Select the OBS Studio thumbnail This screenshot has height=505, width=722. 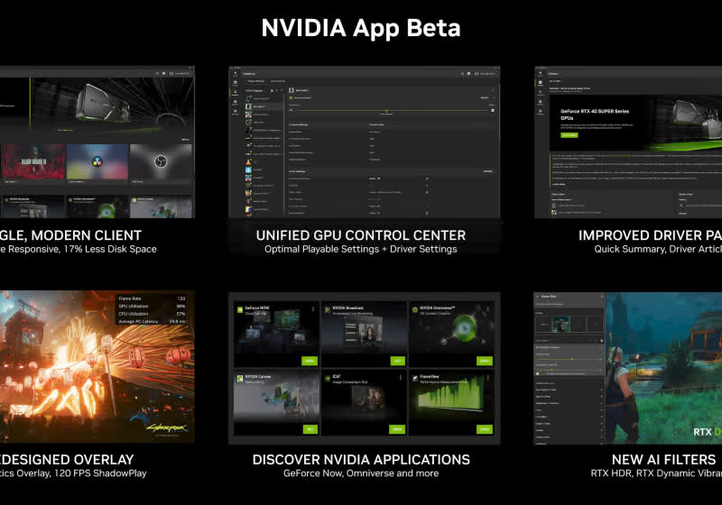(161, 162)
